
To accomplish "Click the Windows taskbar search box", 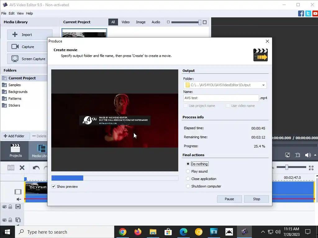I will pos(65,232).
